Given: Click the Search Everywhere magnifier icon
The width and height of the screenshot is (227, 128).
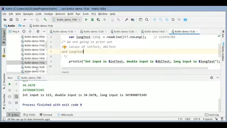Looking at the screenshot, I should coord(146,20).
